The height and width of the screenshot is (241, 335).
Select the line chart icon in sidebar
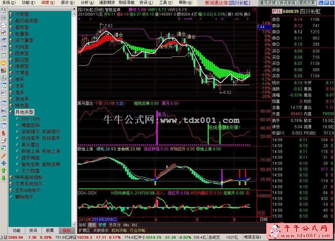pyautogui.click(x=3, y=25)
